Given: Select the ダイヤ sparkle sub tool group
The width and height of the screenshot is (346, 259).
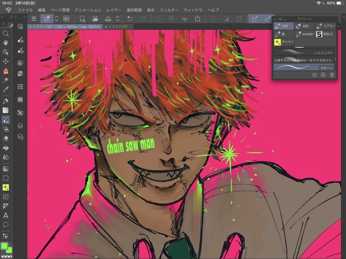Looking at the screenshot, I should (x=283, y=42).
